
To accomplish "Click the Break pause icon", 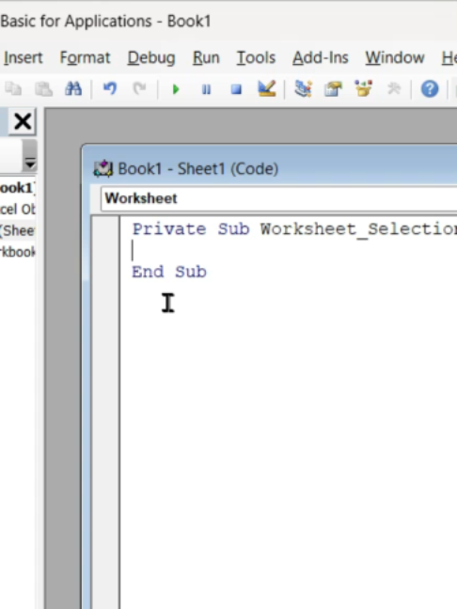I will tap(206, 89).
